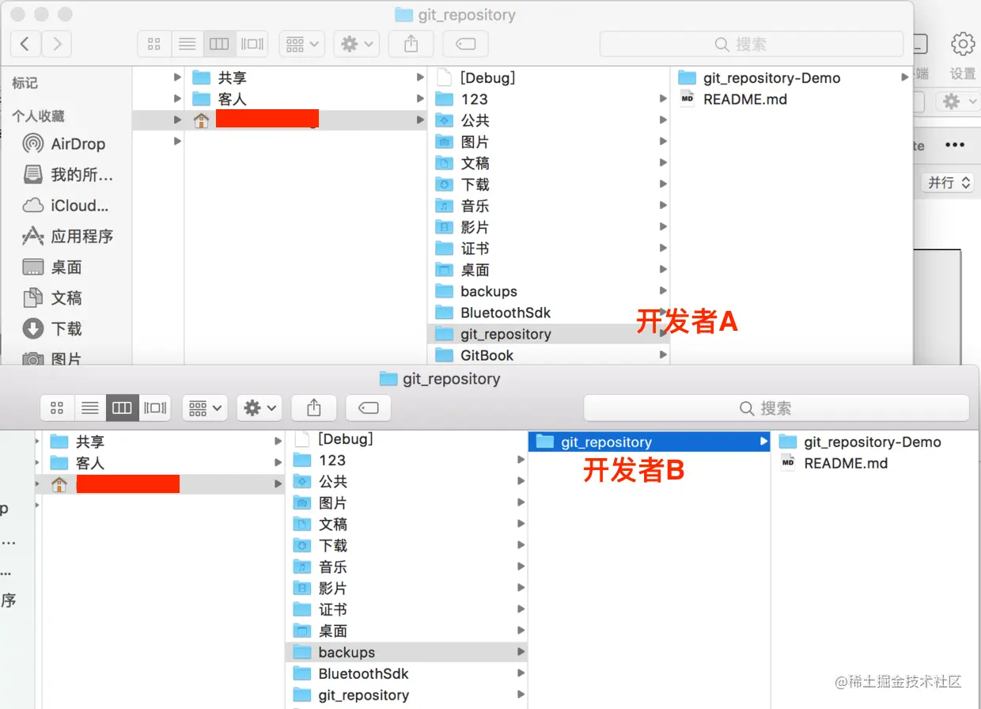981x709 pixels.
Task: Select gallery view in top Finder window
Action: click(x=252, y=44)
